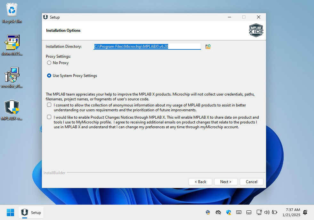Enable Product Changes Notices checkbox
Screen dimensions: 314x220
click(49, 117)
